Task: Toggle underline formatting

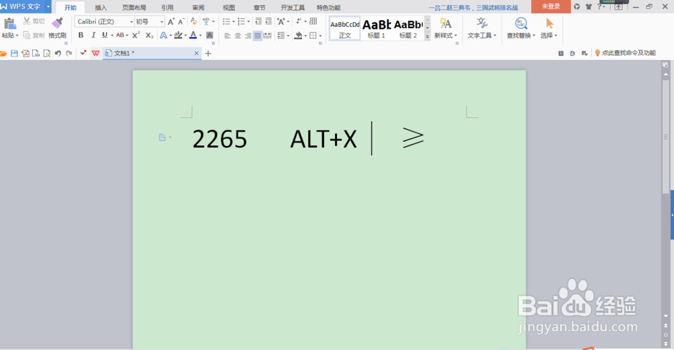Action: [104, 35]
